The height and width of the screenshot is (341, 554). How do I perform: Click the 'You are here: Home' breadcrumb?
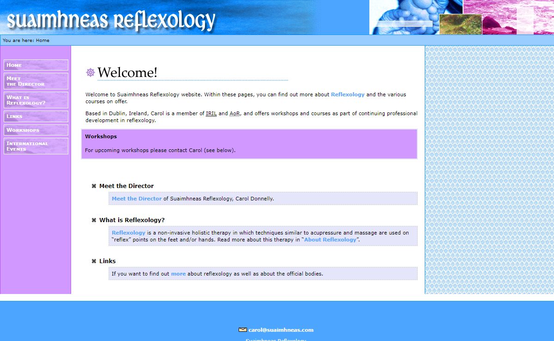click(x=26, y=41)
